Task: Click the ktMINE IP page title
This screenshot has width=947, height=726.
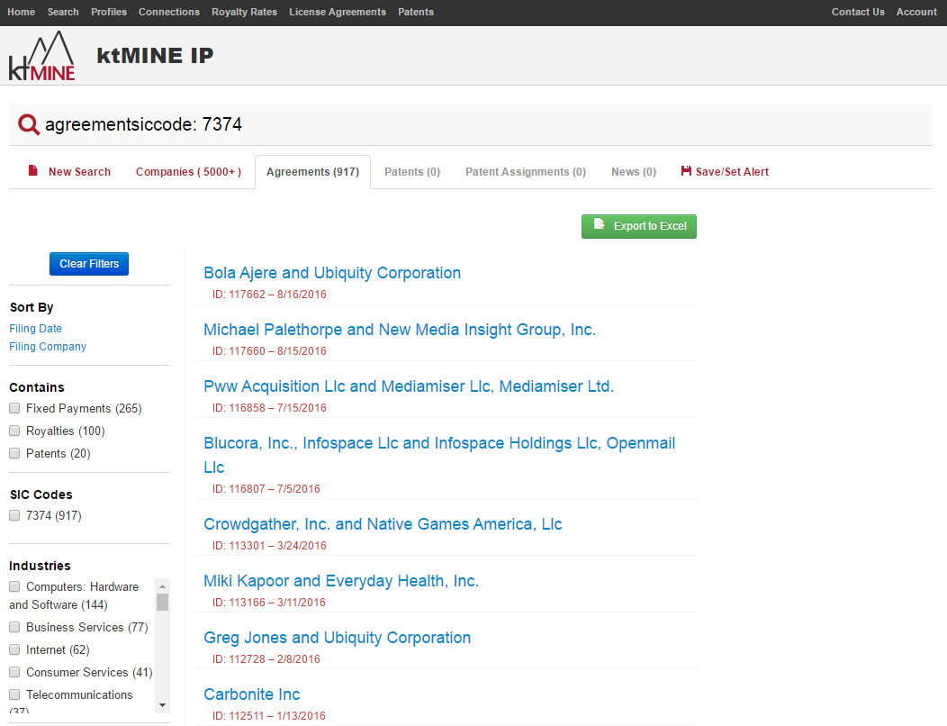Action: coord(155,55)
